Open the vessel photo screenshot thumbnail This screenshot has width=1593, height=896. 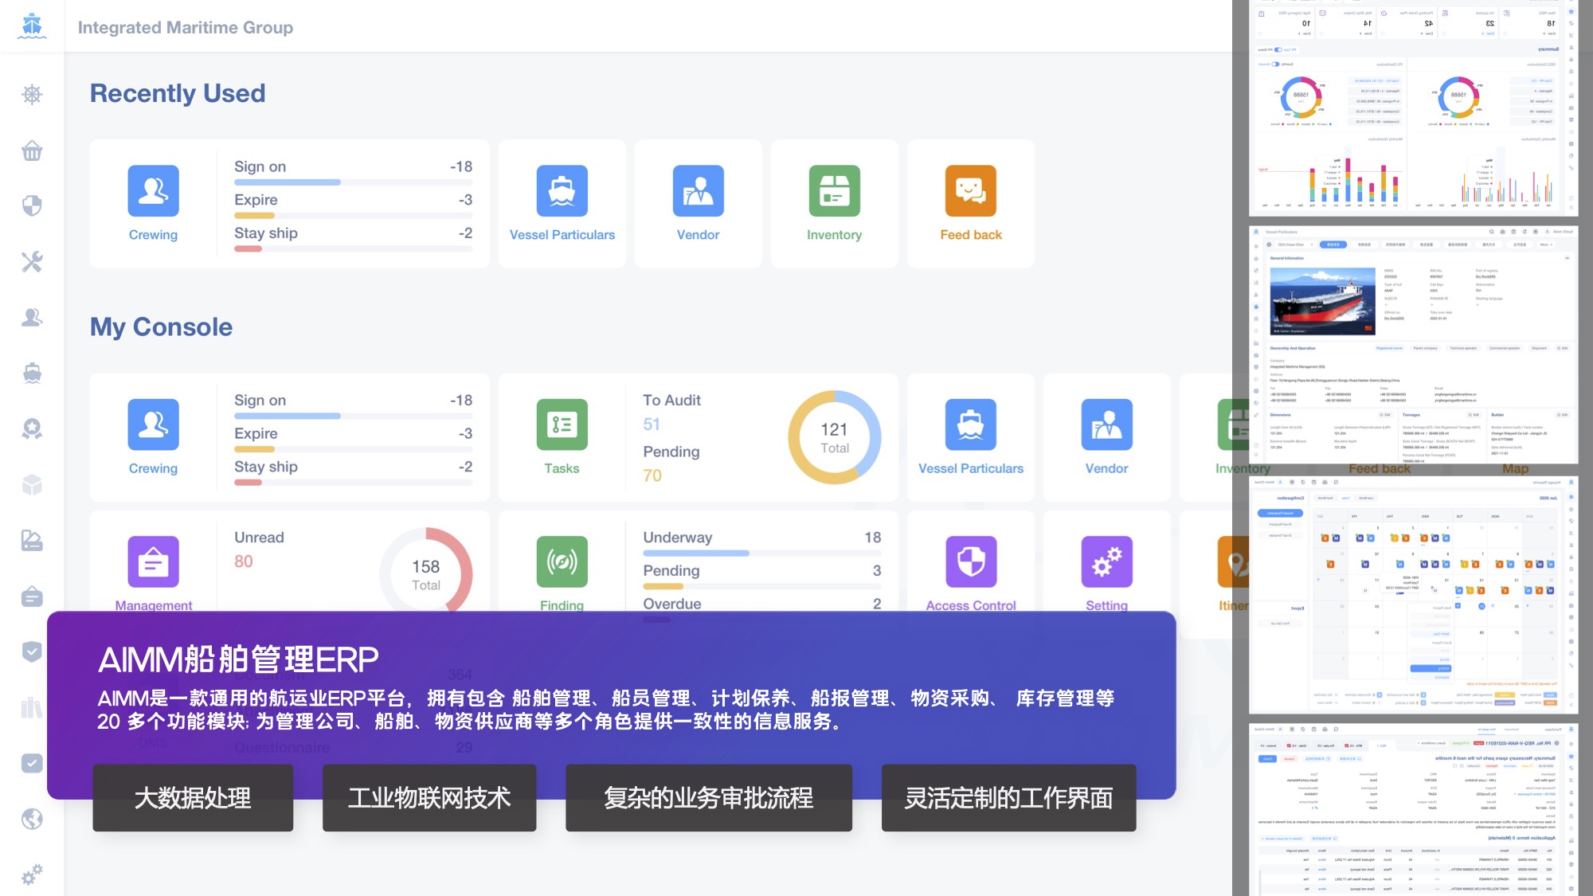coord(1413,345)
